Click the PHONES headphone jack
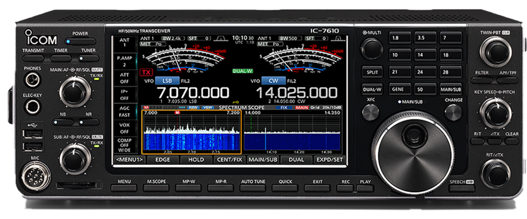The image size is (527, 219). click(32, 80)
